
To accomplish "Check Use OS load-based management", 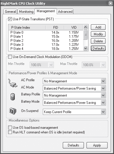I will 10,128.
